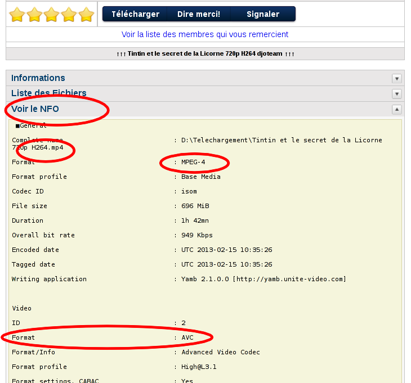Select the duration value 1h 42mn
411x383 pixels.
(x=195, y=220)
